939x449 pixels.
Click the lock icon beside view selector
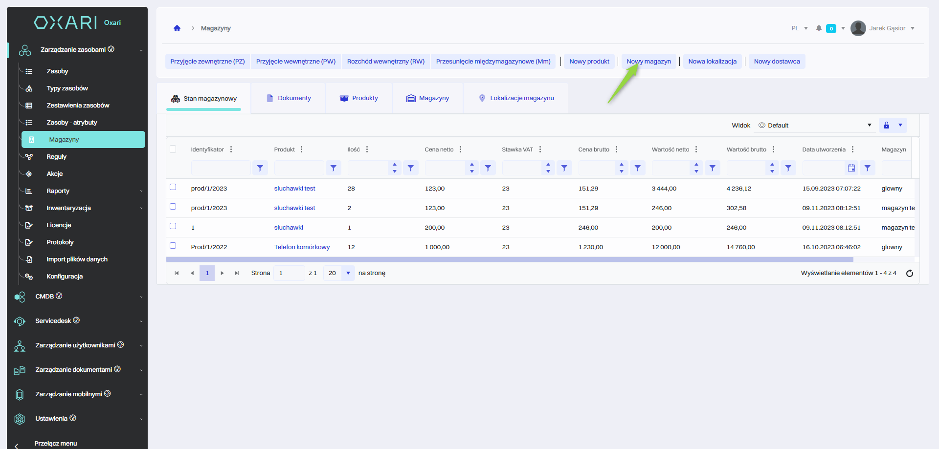886,126
